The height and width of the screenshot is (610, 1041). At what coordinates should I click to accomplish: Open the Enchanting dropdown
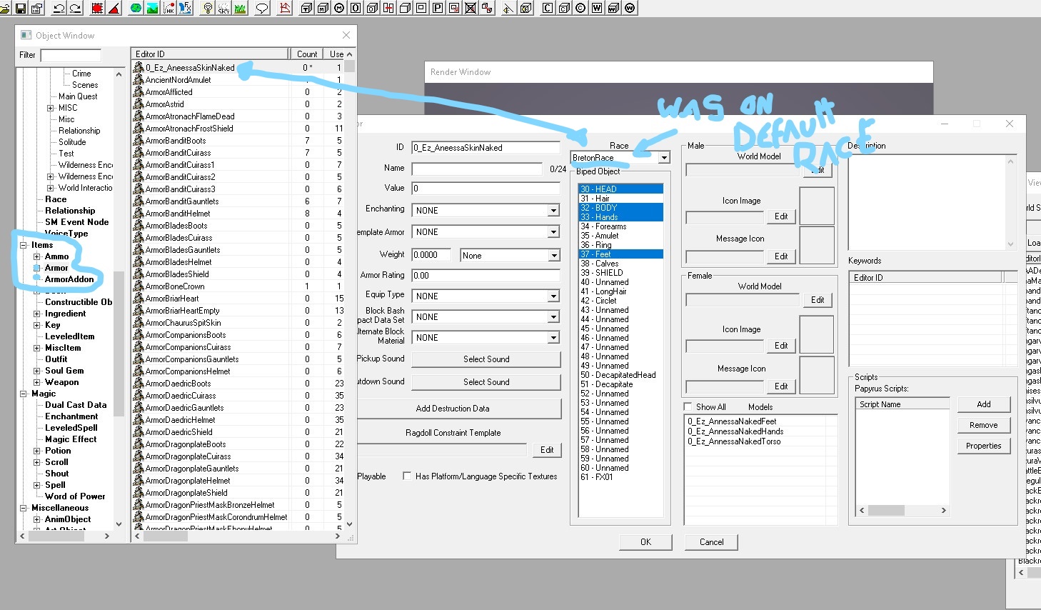point(553,210)
